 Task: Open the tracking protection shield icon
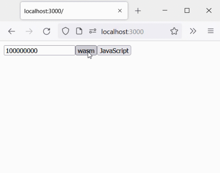pyautogui.click(x=65, y=31)
